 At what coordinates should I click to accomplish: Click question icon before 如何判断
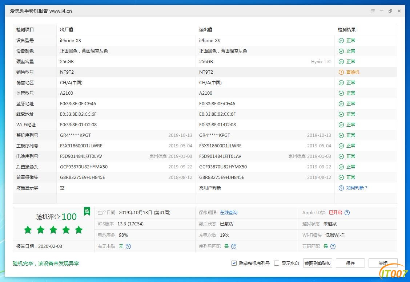(341, 188)
